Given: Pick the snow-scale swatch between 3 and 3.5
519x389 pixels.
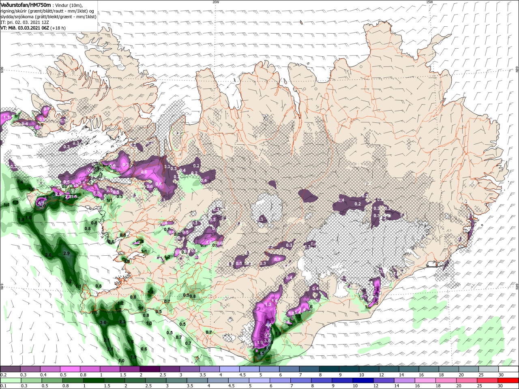Looking at the screenshot, I should [x=189, y=369].
